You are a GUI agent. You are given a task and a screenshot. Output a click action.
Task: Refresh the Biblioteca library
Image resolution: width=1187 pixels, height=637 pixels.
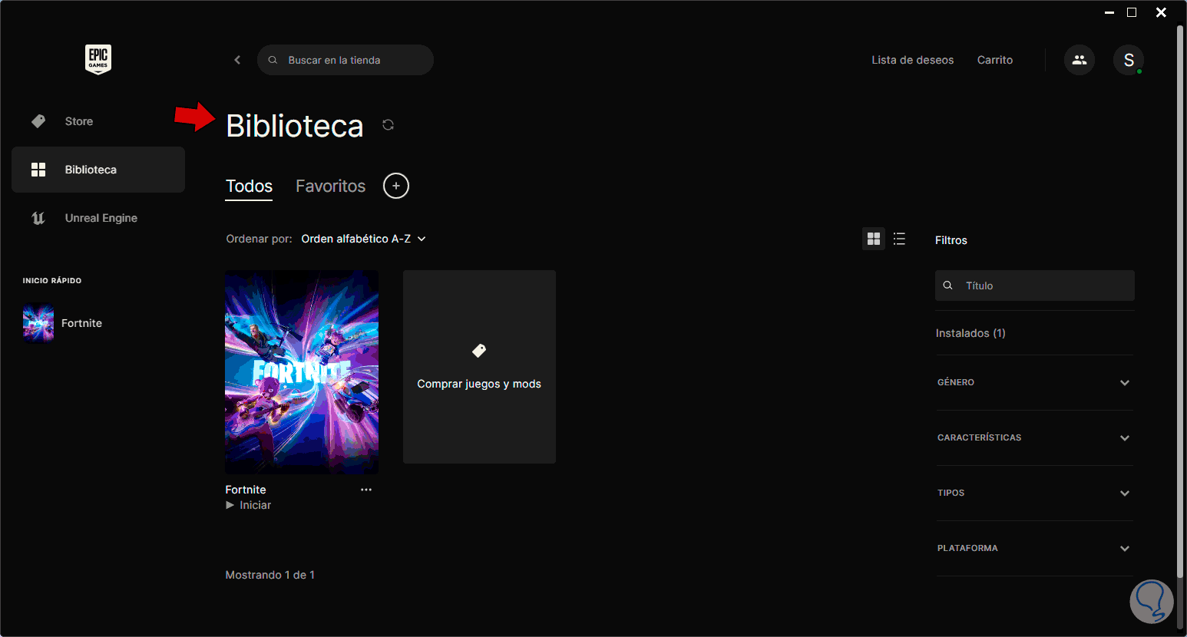(x=388, y=125)
